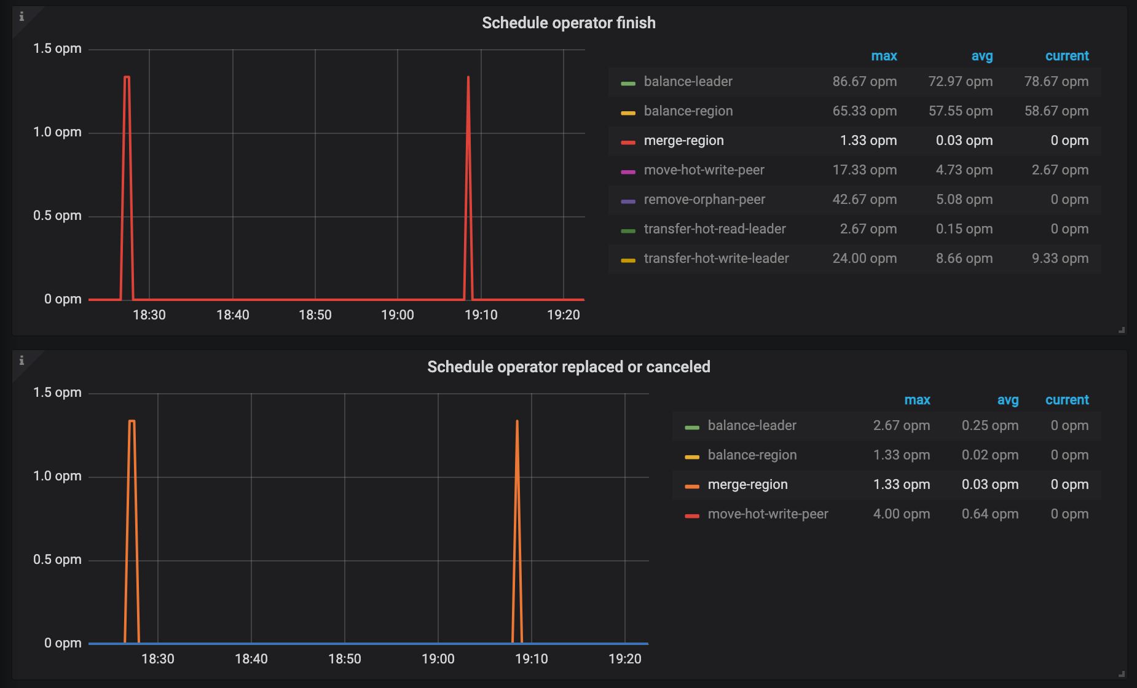Toggle the transfer-hot-read-leader series visibility
Viewport: 1137px width, 688px height.
[715, 229]
